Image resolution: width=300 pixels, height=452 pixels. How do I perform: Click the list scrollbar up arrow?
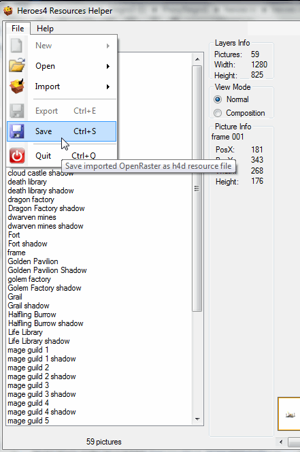pos(197,59)
